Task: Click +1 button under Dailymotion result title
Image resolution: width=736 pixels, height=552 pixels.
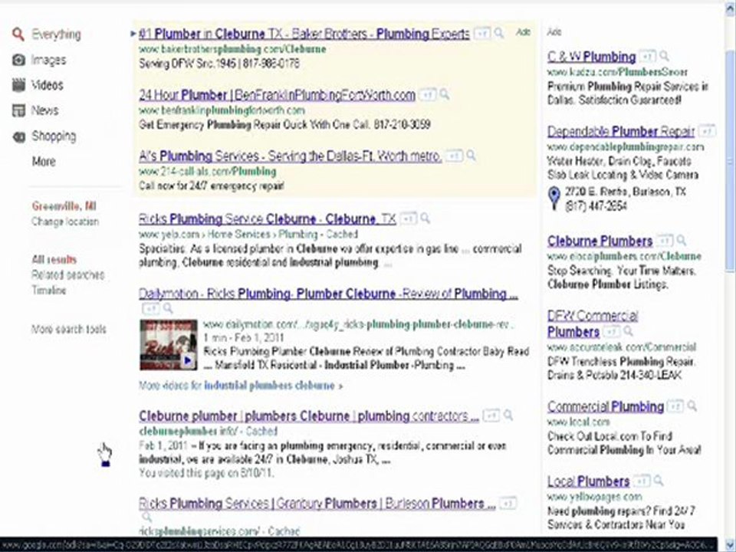Action: point(150,309)
